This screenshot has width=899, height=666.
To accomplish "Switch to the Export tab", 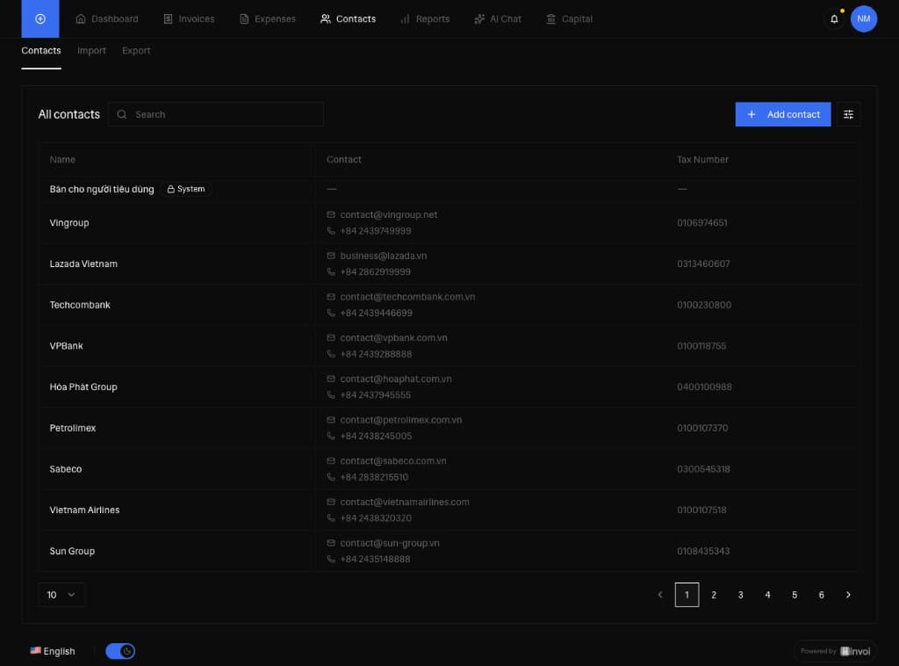I will tap(136, 50).
